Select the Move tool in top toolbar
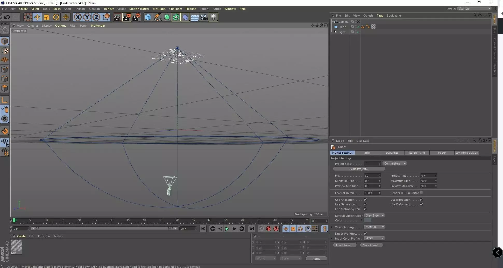The height and width of the screenshot is (268, 503). (37, 17)
